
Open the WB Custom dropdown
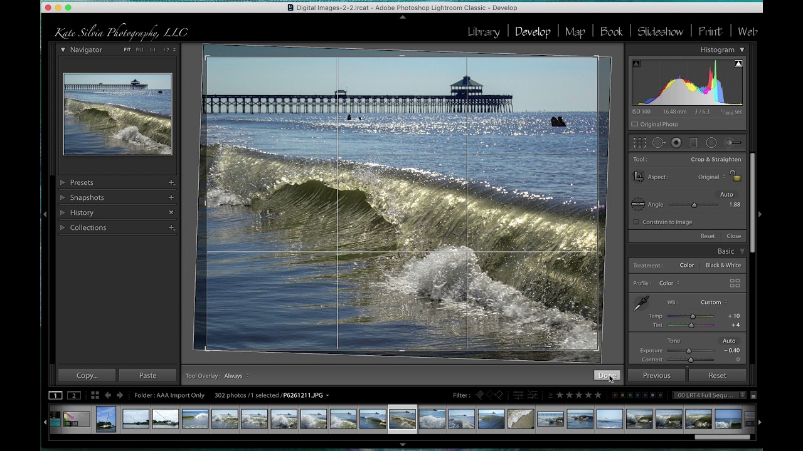[x=714, y=302]
